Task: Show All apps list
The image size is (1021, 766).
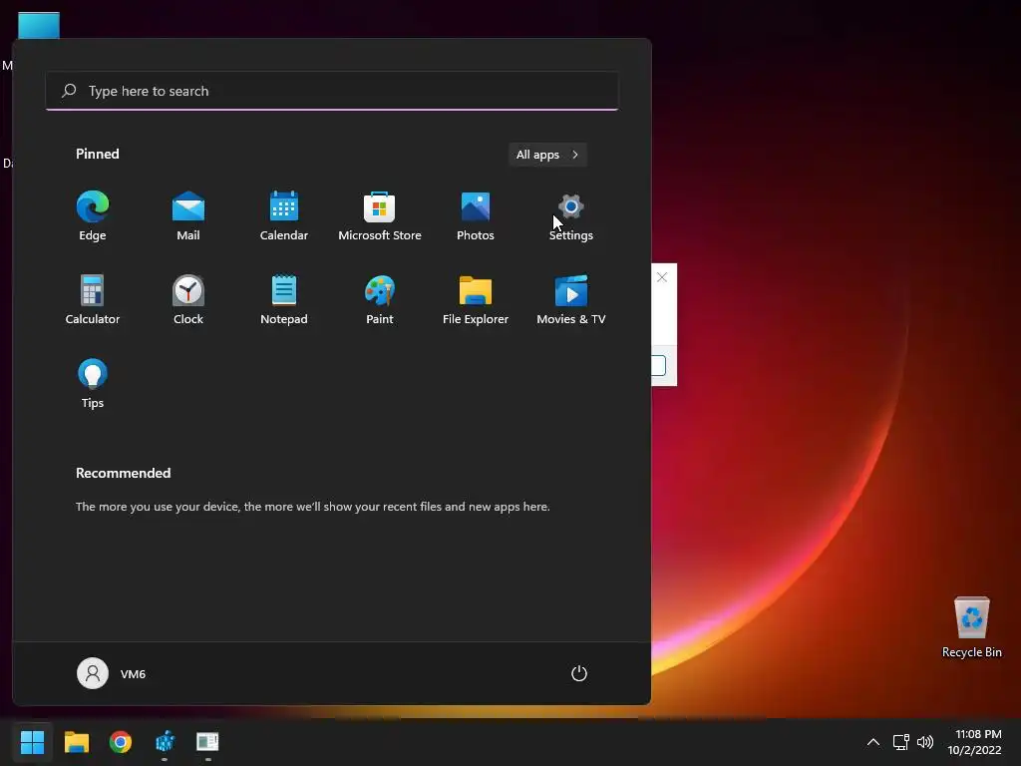Action: (x=547, y=155)
